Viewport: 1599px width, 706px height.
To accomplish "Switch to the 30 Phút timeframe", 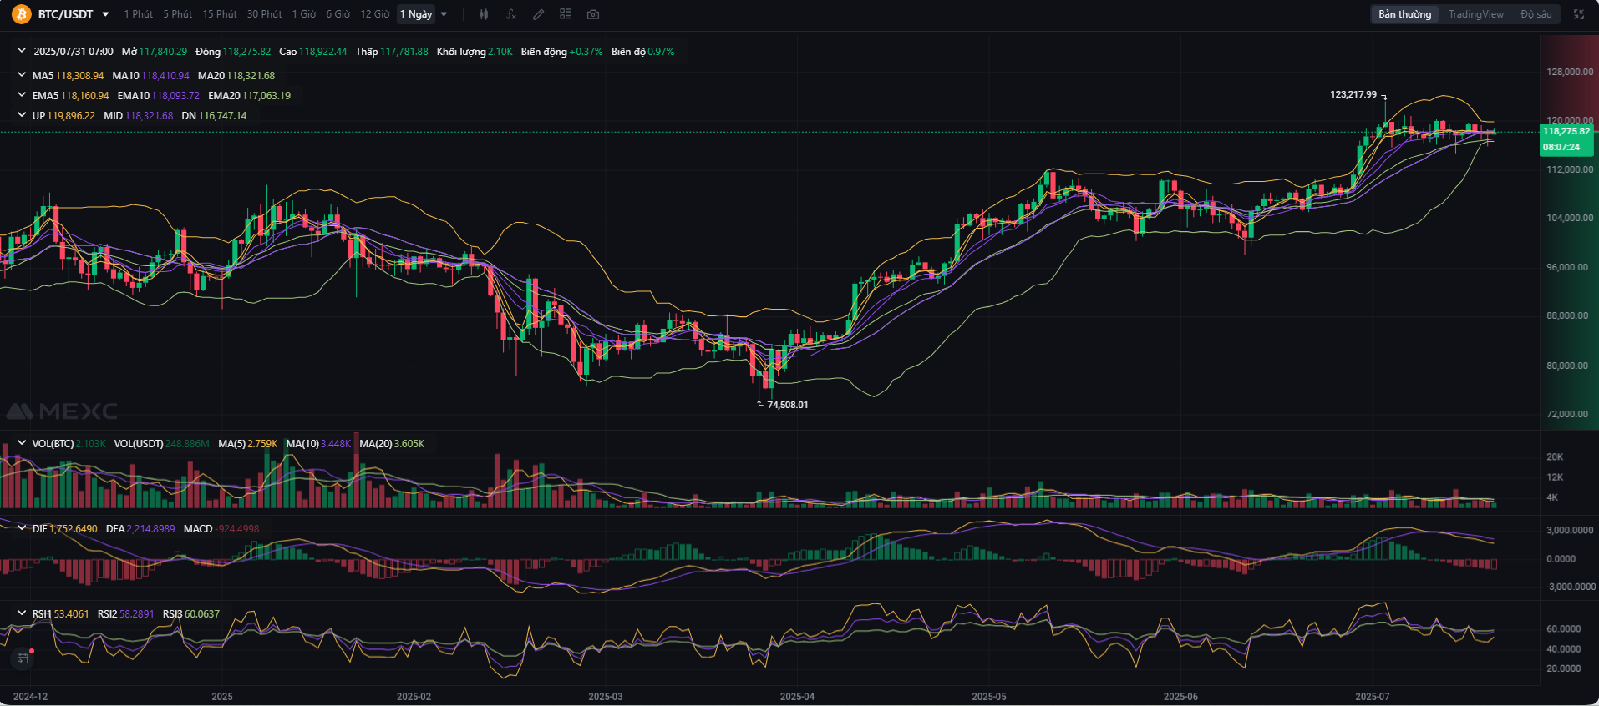I will click(x=264, y=14).
